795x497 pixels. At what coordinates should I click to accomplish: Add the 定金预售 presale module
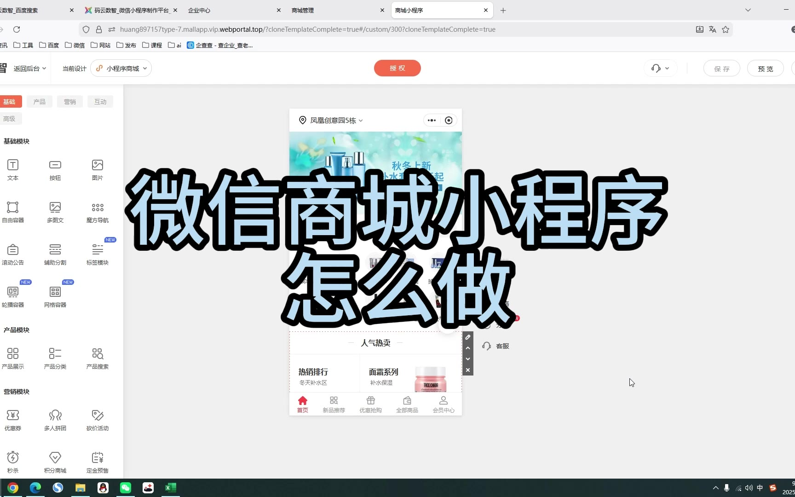(x=98, y=462)
